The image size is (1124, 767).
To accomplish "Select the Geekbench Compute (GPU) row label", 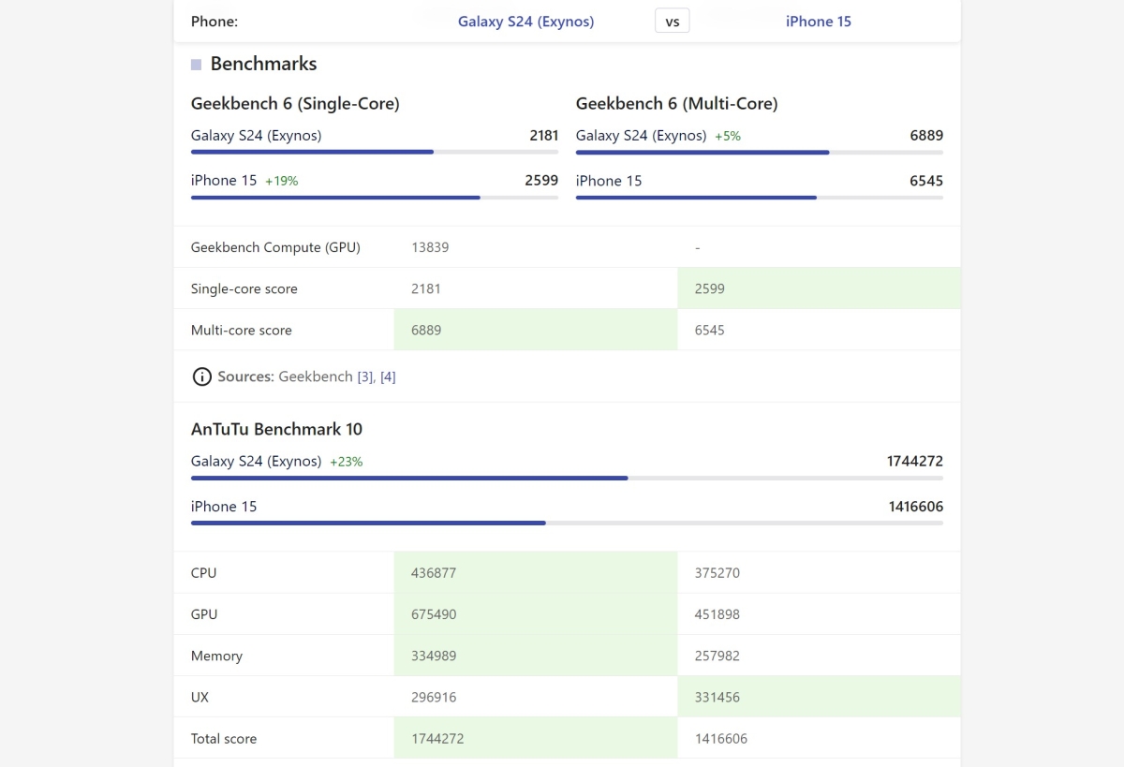I will 275,247.
